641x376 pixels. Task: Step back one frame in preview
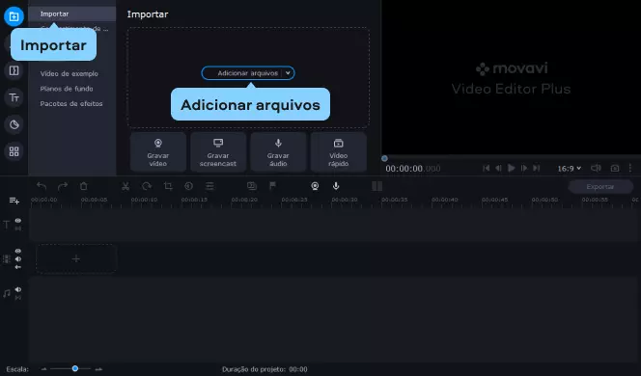tap(498, 168)
